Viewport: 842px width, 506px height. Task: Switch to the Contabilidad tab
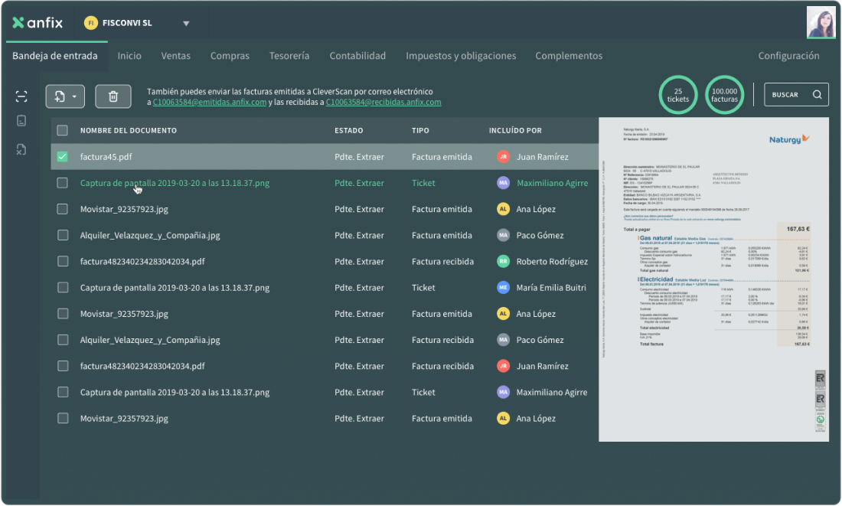pyautogui.click(x=357, y=56)
